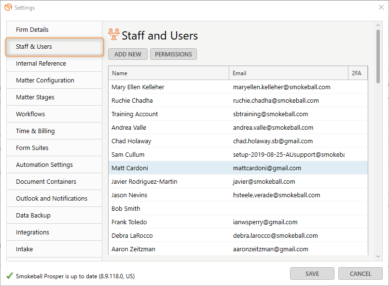Click the Smokeball logo icon in title bar
389x286 pixels.
8,7
